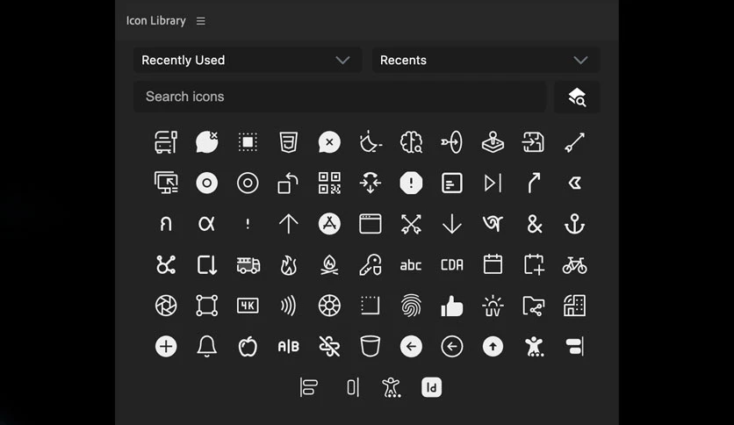Pick the wheel with spokes icon

[329, 306]
